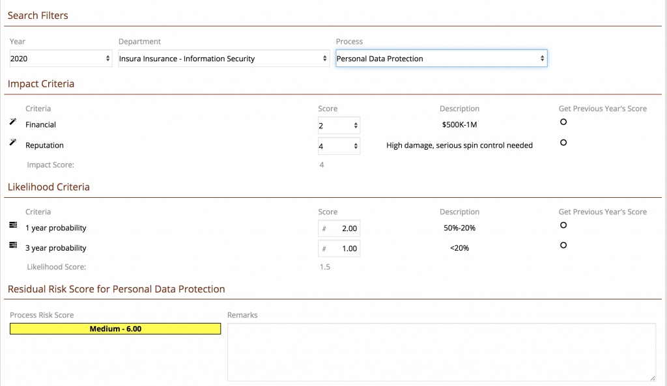Open the Personal Data Protection process dropdown

click(441, 58)
